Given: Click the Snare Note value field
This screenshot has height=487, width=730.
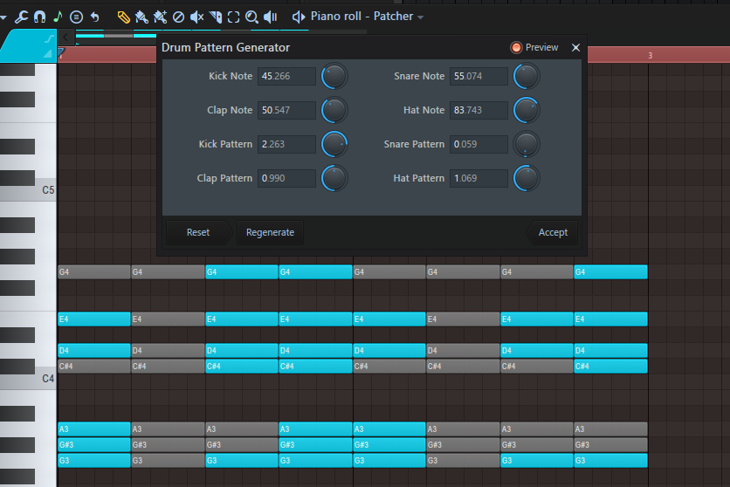Looking at the screenshot, I should (x=479, y=77).
